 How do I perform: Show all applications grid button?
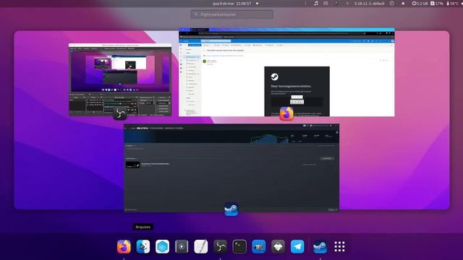339,246
